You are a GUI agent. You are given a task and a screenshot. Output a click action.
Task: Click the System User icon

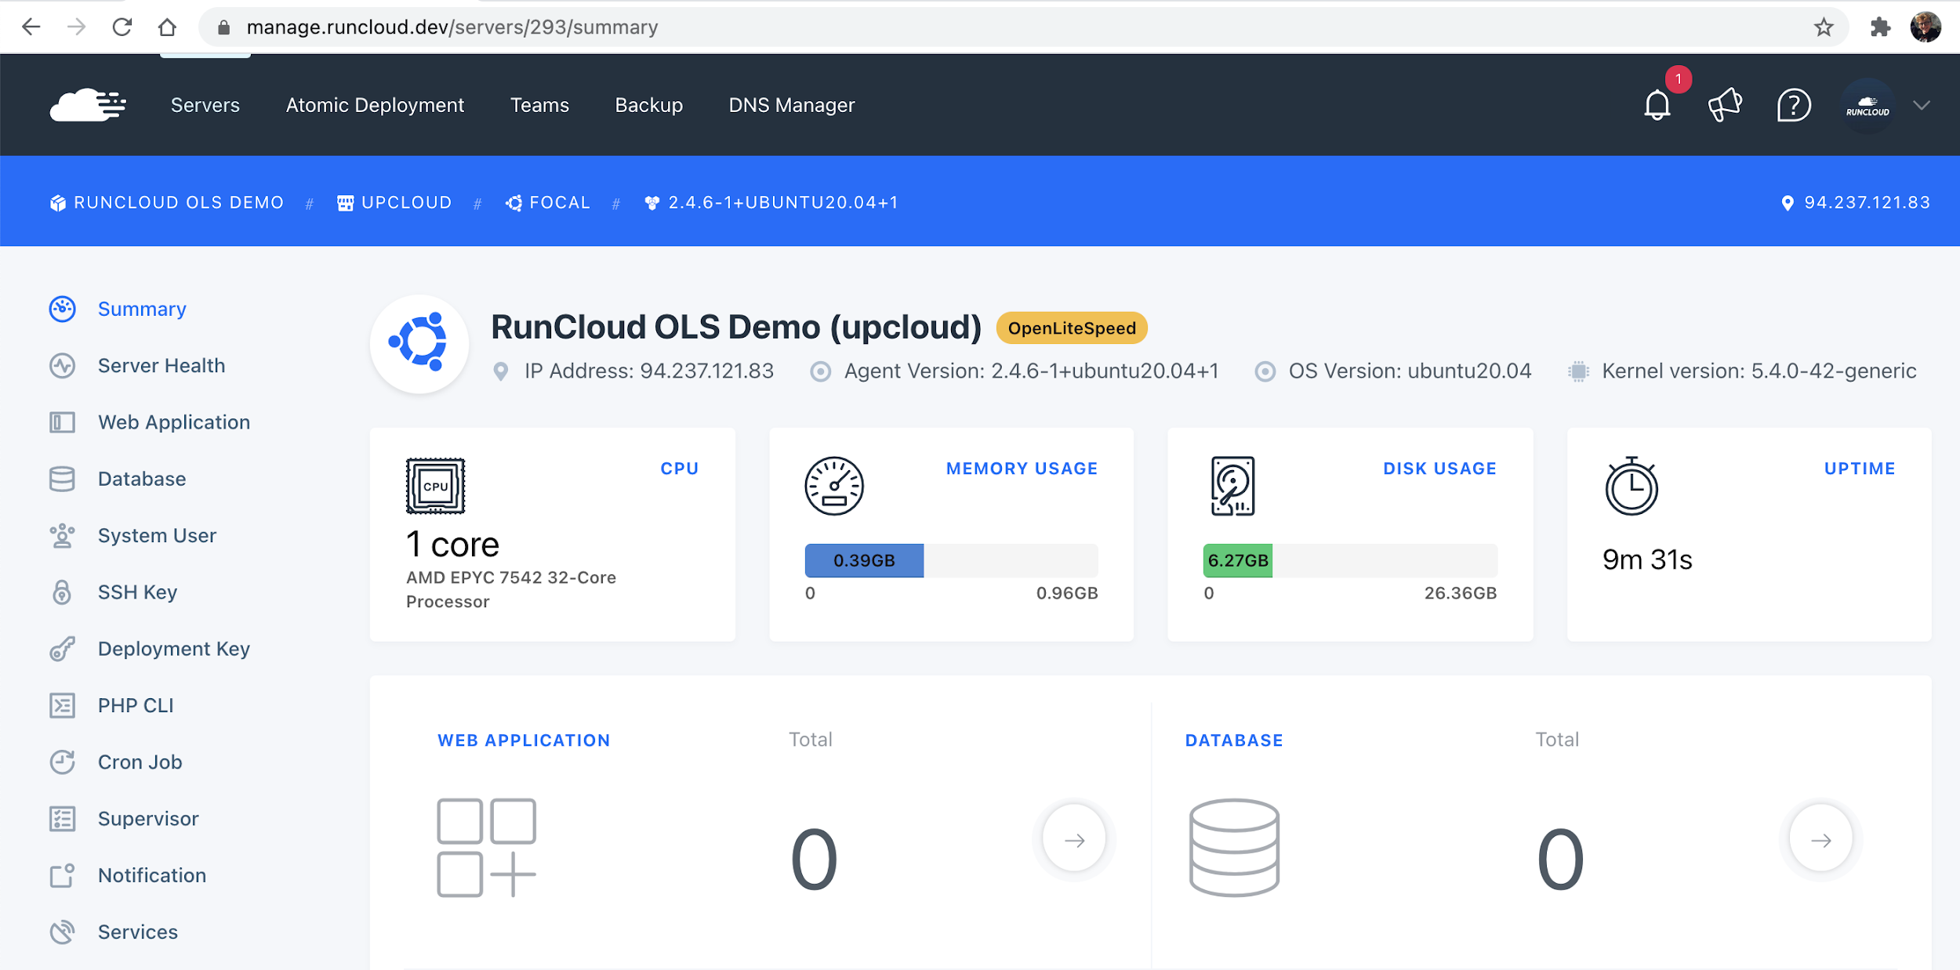62,536
